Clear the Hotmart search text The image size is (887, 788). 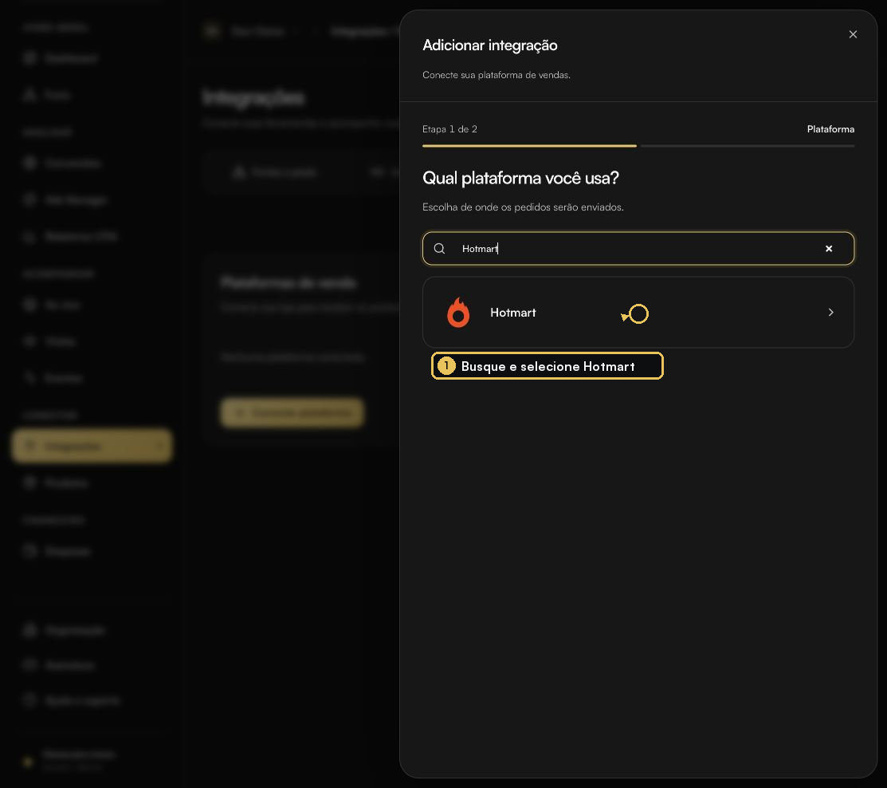829,249
